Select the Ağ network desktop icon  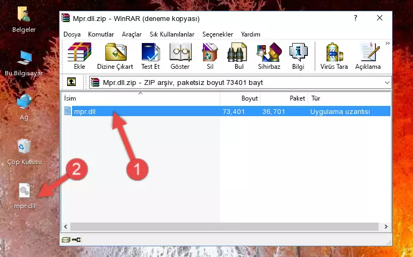tap(24, 107)
